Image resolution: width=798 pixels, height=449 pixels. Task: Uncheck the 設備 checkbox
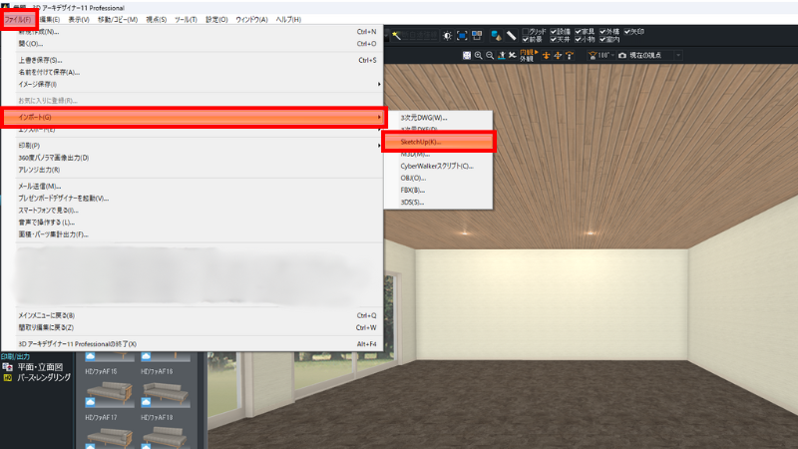pos(554,32)
